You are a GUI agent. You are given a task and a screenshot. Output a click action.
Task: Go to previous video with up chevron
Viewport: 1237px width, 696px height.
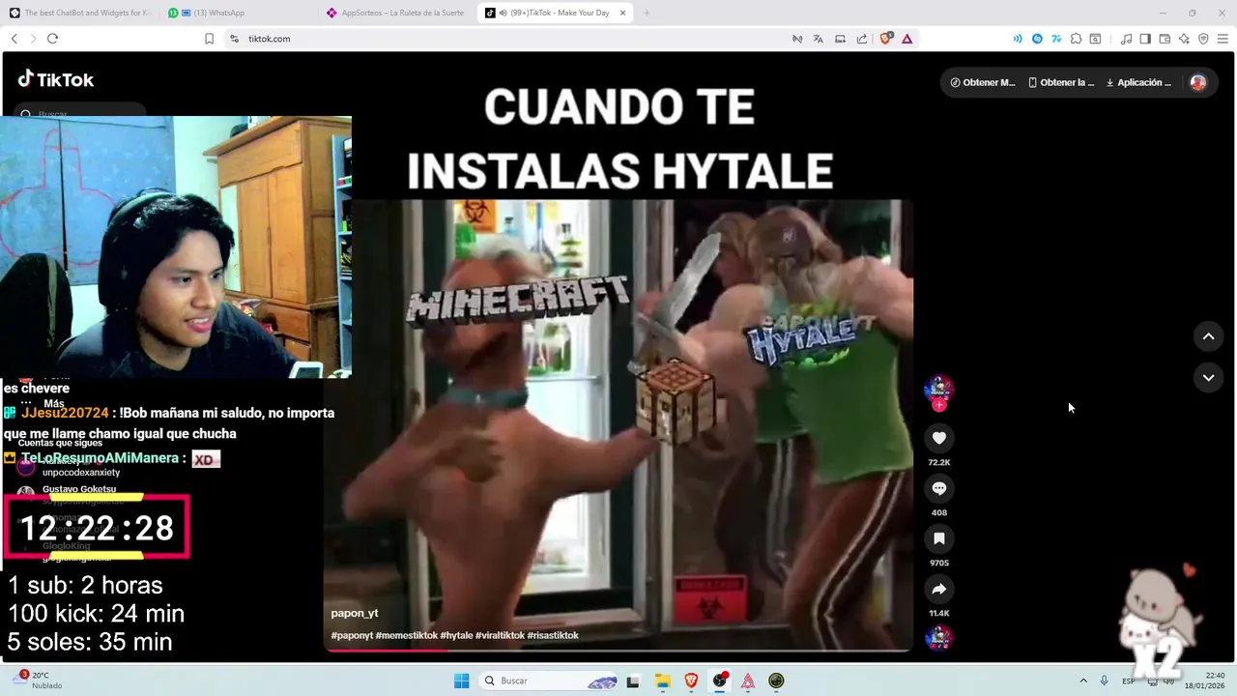point(1208,336)
